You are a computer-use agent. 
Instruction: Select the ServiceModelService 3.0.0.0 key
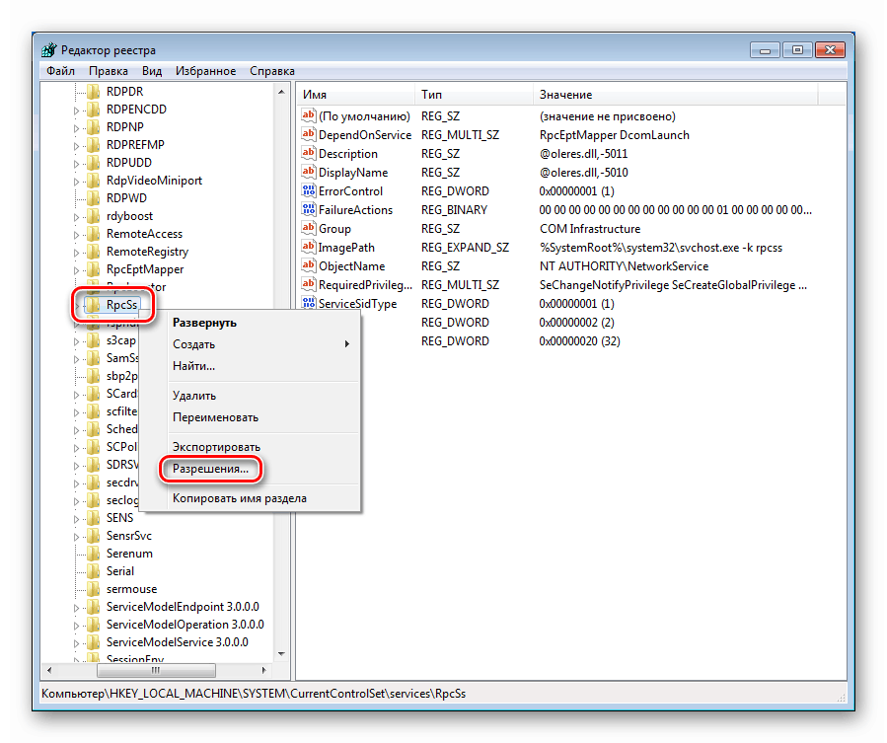coord(177,642)
